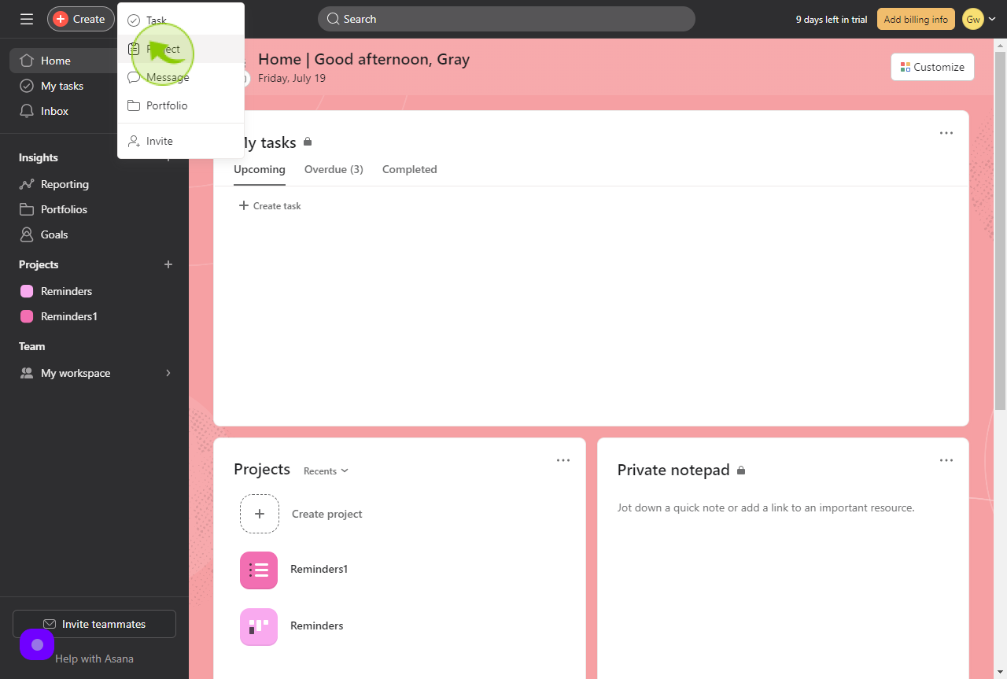This screenshot has width=1007, height=679.
Task: Open Reminders board icon thumbnail
Action: (259, 627)
